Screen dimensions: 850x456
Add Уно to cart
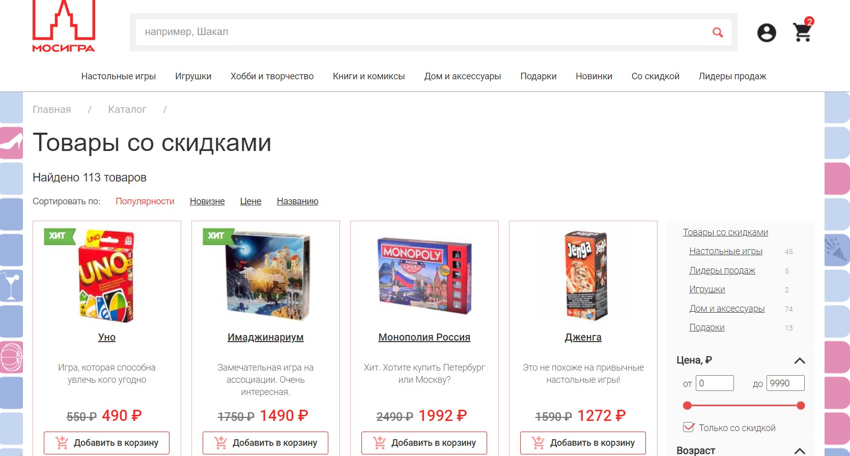click(106, 443)
